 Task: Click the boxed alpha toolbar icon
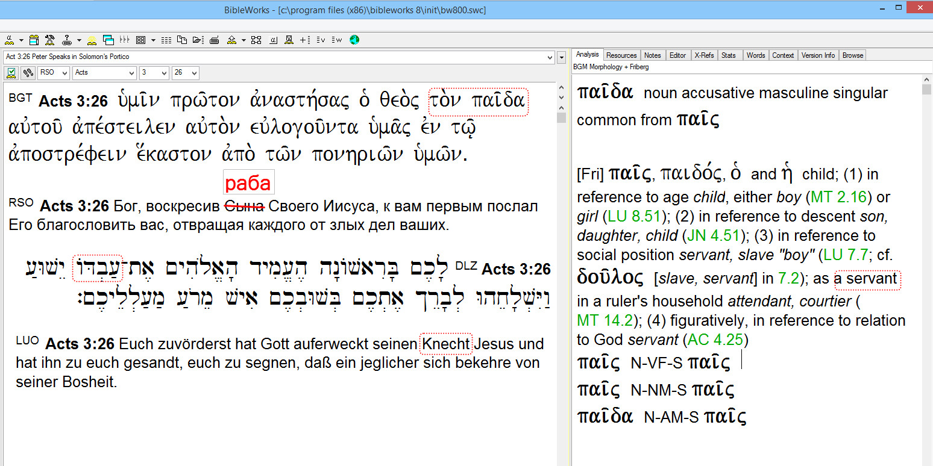273,40
